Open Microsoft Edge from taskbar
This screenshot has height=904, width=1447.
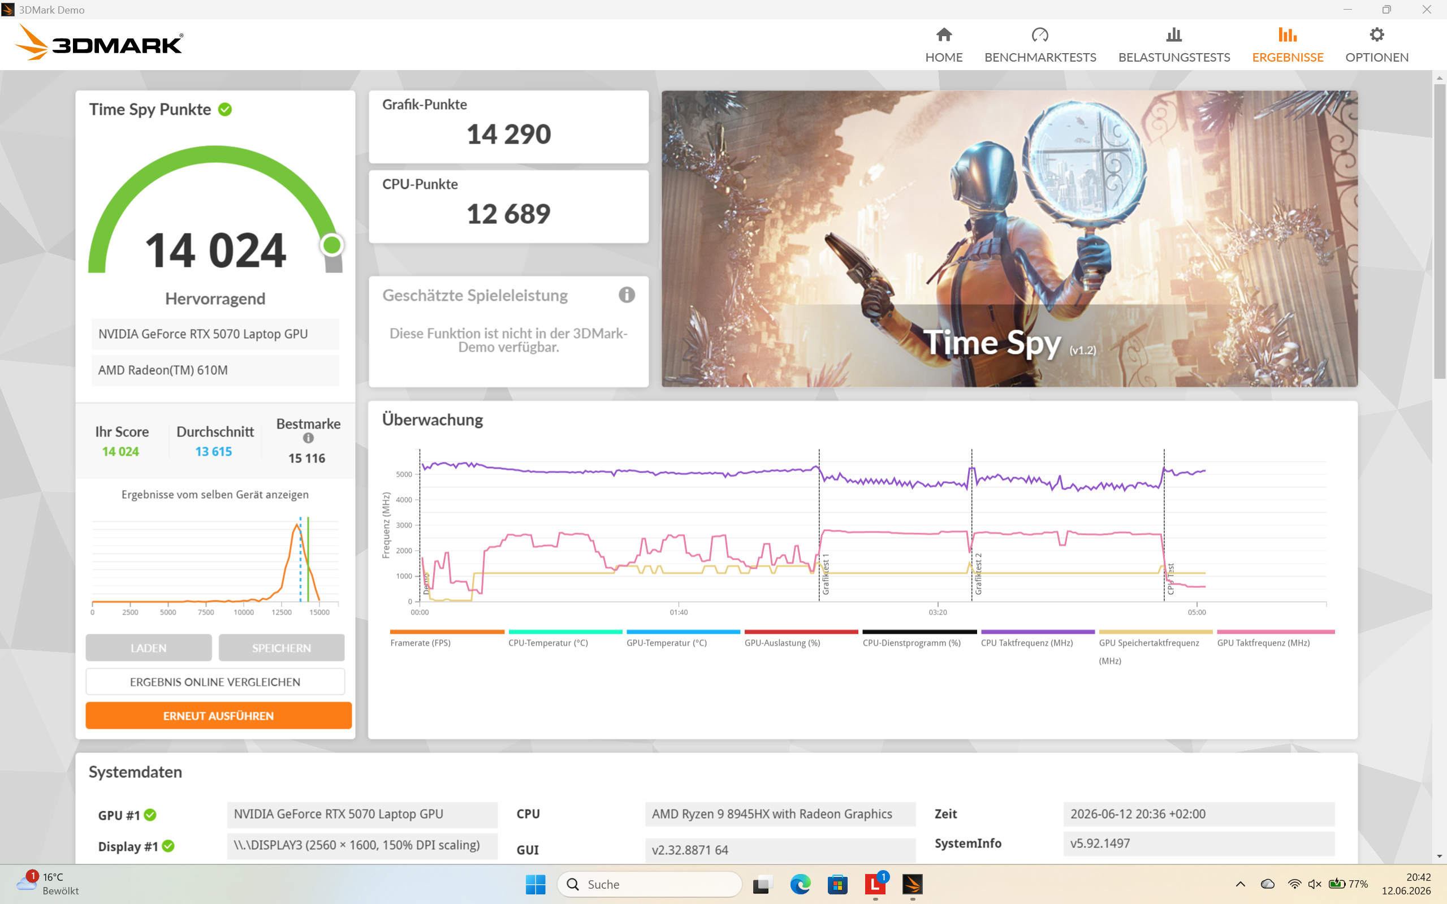pyautogui.click(x=800, y=884)
